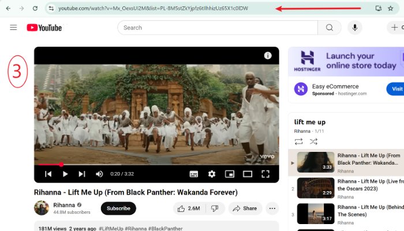Screen dimensions: 404x231
Task: Show video info card icon
Action: tap(268, 55)
